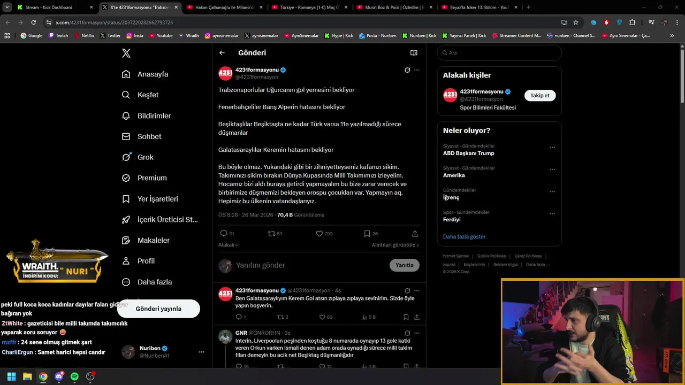
Task: Click Grok icon on main post
Action: click(x=407, y=70)
